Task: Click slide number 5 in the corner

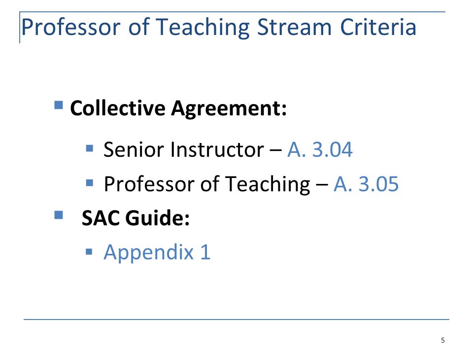Action: 443,340
